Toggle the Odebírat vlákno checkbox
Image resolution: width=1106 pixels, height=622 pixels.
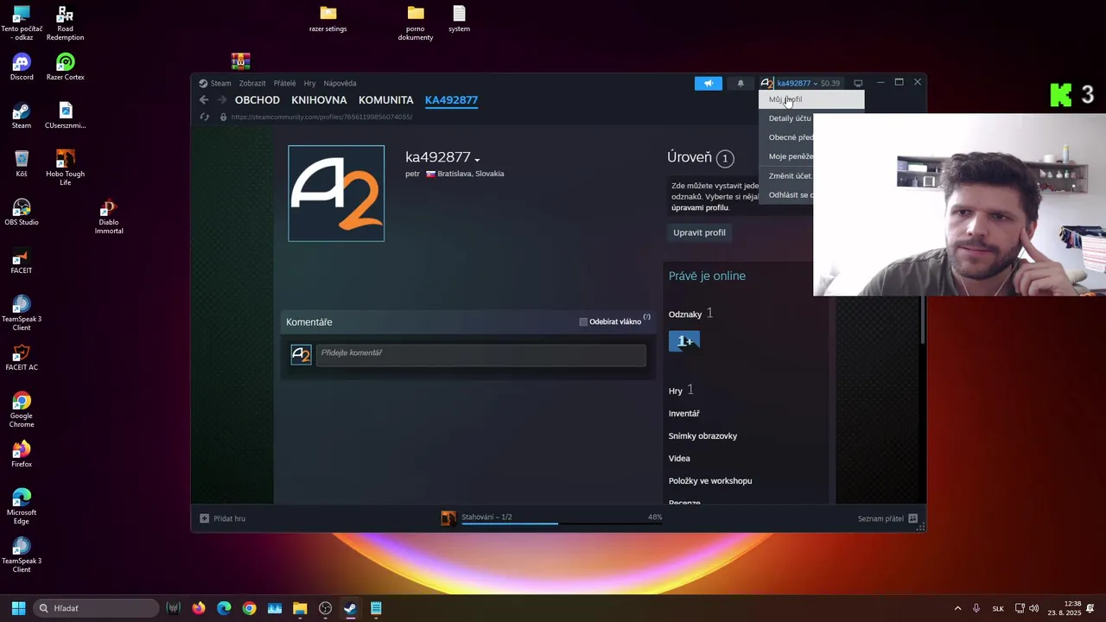coord(583,321)
